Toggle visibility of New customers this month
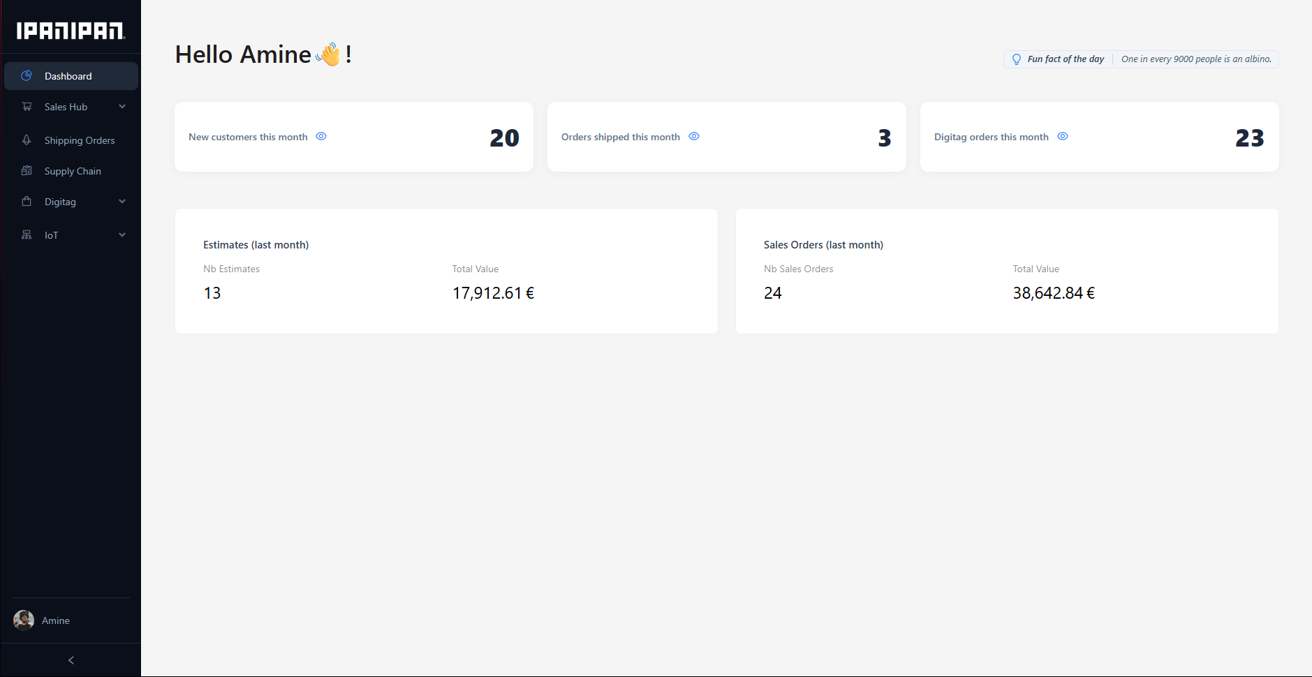 (321, 137)
